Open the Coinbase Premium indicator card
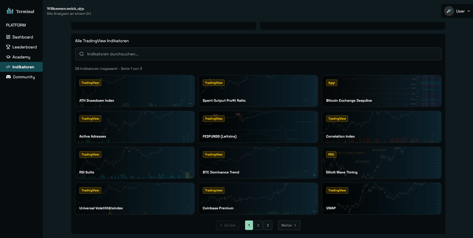This screenshot has width=473, height=238. click(258, 199)
